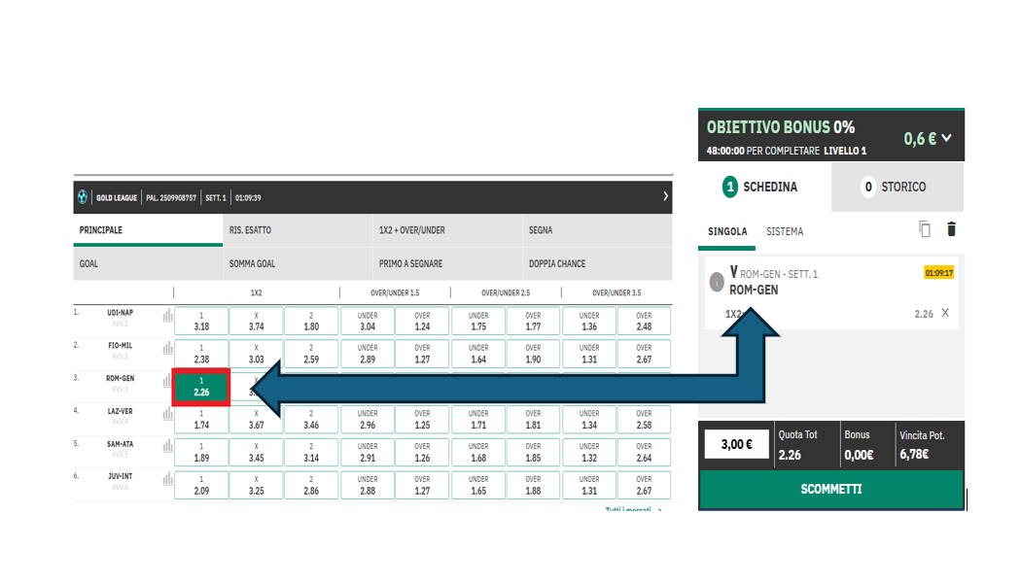Remove ROM-GEN selection with the X icon

945,314
